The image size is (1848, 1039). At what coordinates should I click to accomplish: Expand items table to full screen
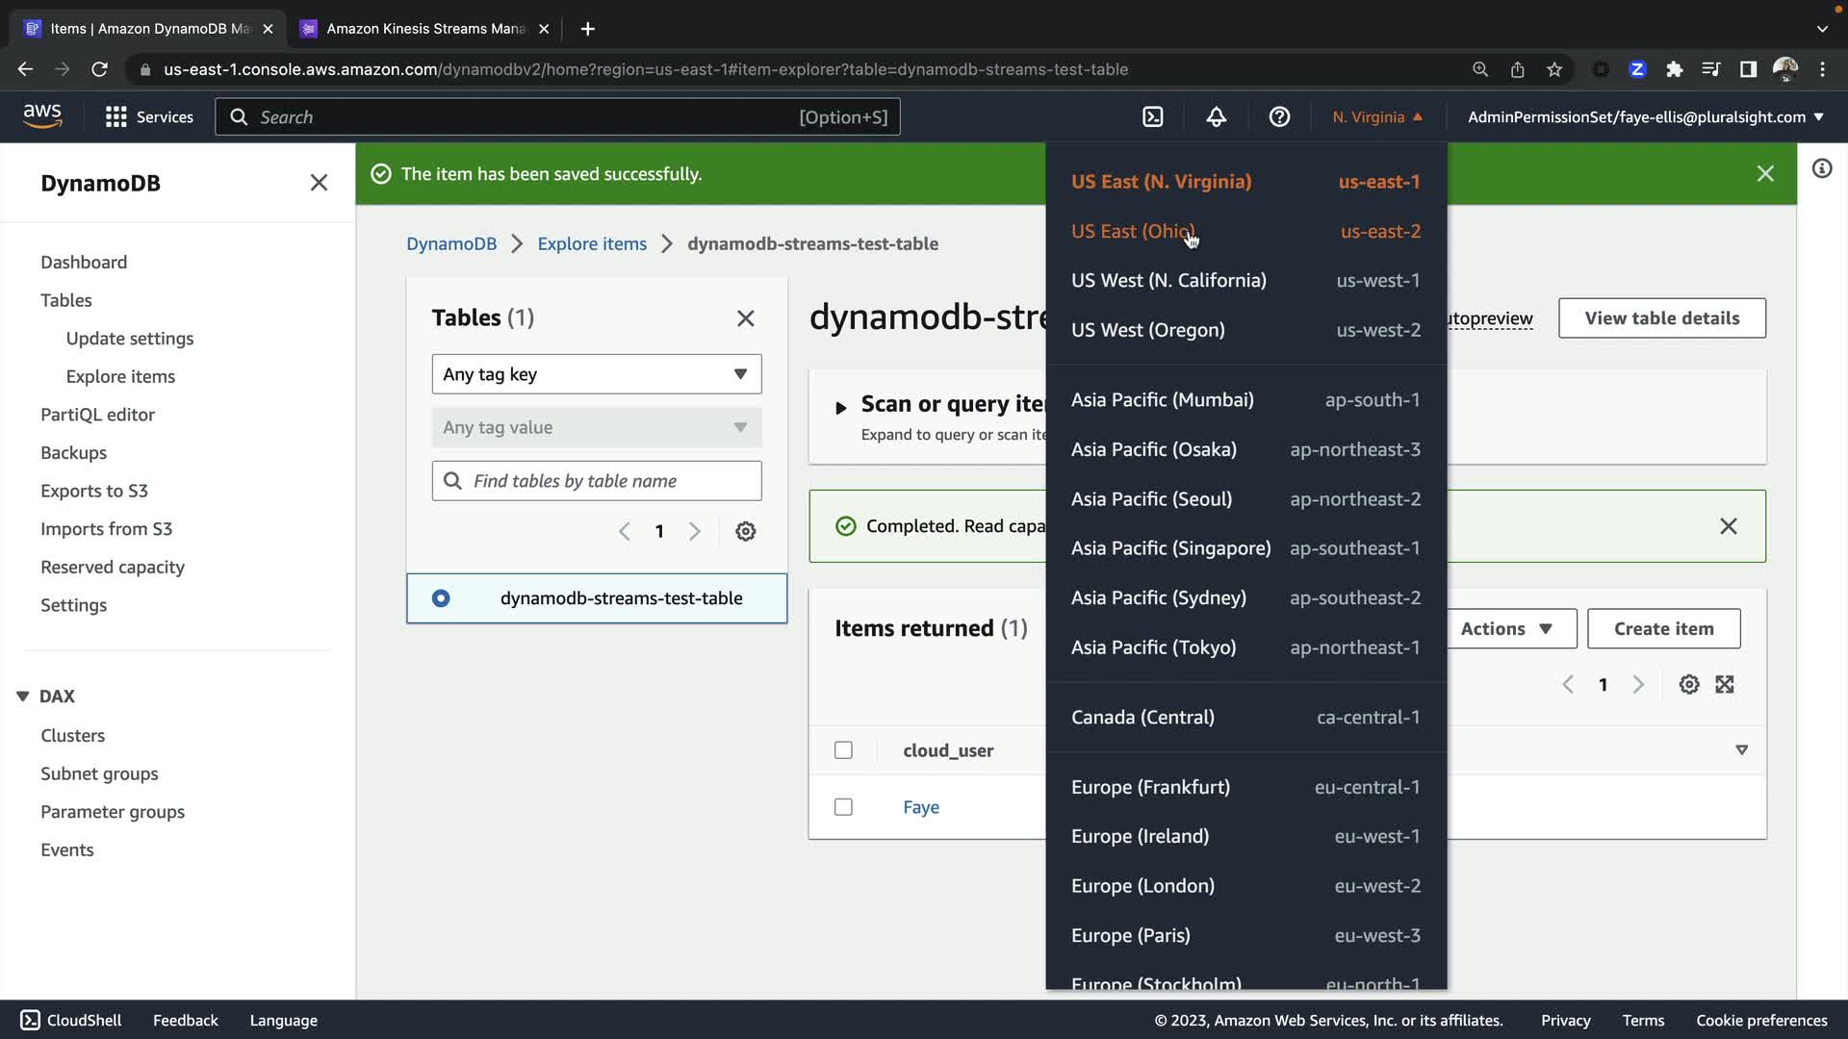(1725, 684)
